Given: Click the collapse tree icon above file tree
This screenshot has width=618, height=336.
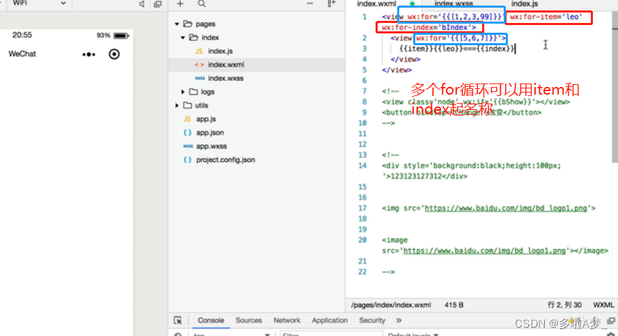Looking at the screenshot, I should tap(332, 3).
